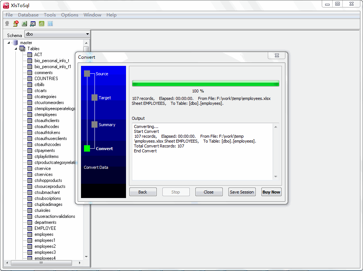The width and height of the screenshot is (363, 271).
Task: Click the tree panel scroll down arrow
Action: [x=86, y=256]
